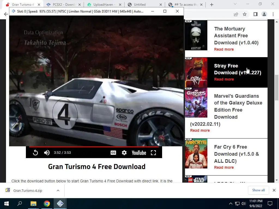
Task: Open Guardians of the Galaxy cover thumbnail
Action: (196, 103)
